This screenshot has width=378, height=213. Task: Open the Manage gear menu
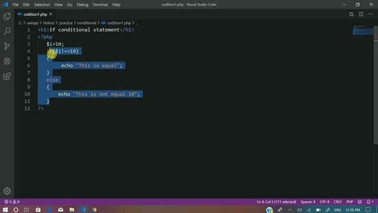[7, 191]
